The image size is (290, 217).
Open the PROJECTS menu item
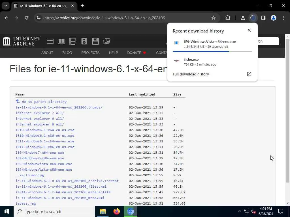click(x=90, y=53)
